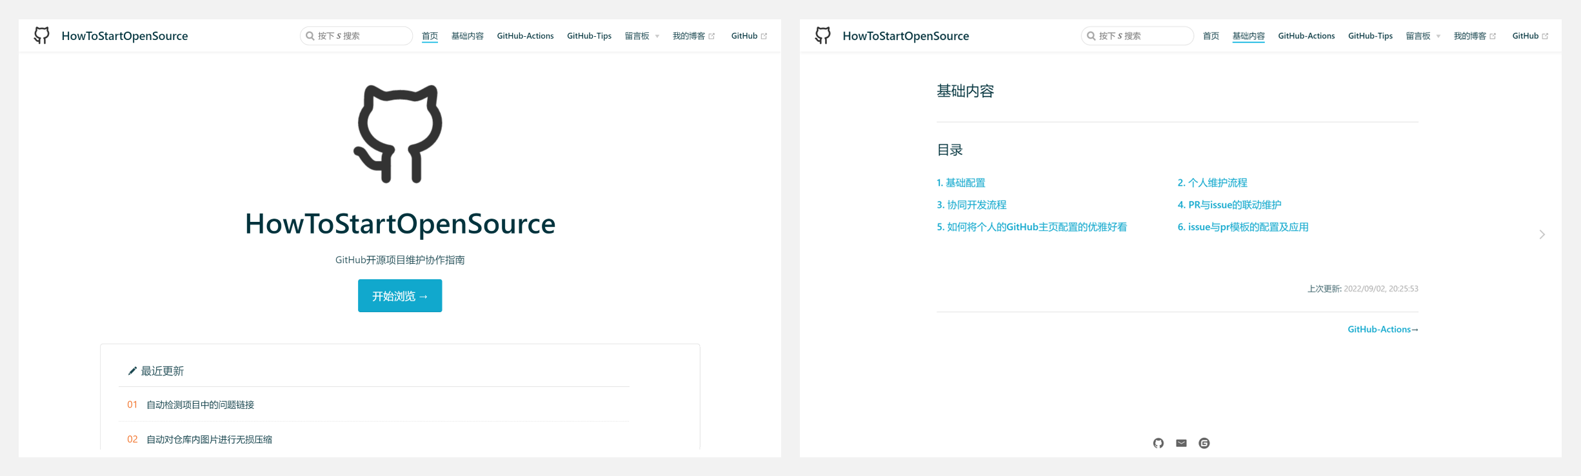Click the next-page arrow at right edge

(1542, 235)
